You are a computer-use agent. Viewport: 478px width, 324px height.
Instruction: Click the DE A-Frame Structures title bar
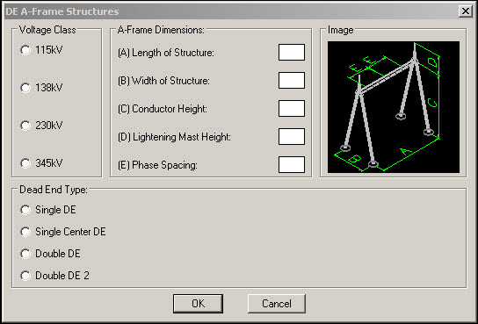coord(232,11)
